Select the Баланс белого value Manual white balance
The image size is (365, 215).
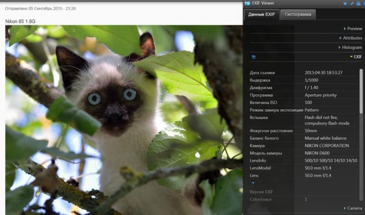325,138
